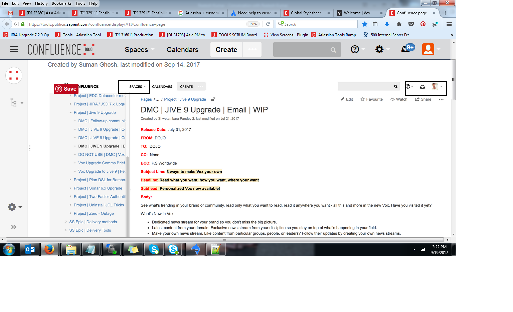
Task: Click the 150% zoom level indicator
Action: pyautogui.click(x=253, y=24)
